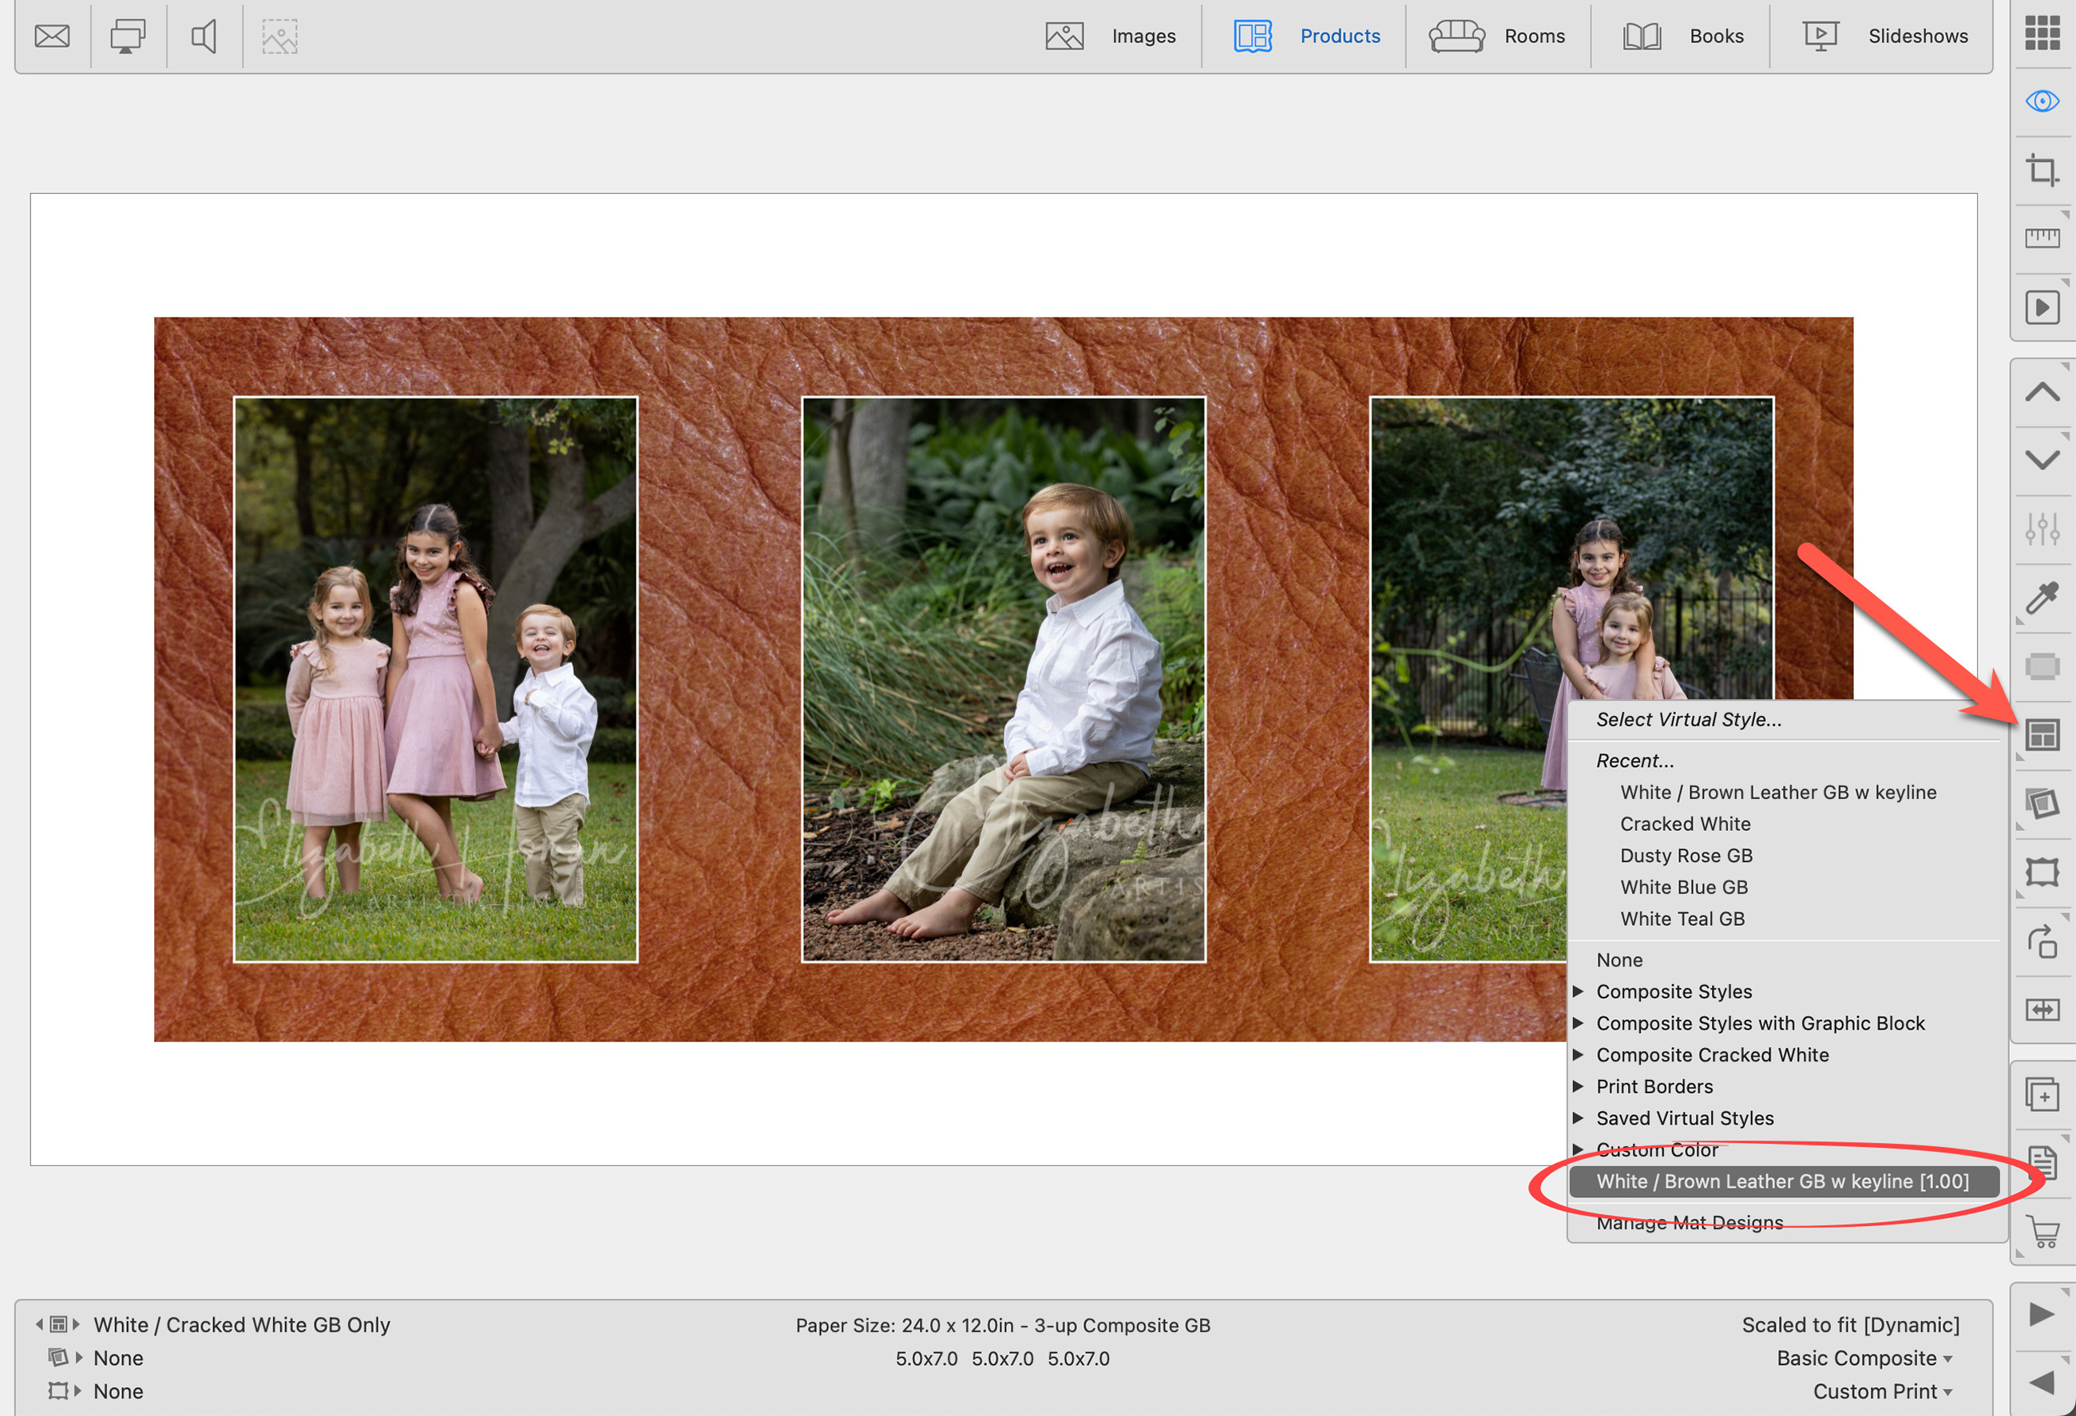The width and height of the screenshot is (2076, 1416).
Task: Click the envelope email icon
Action: (52, 37)
